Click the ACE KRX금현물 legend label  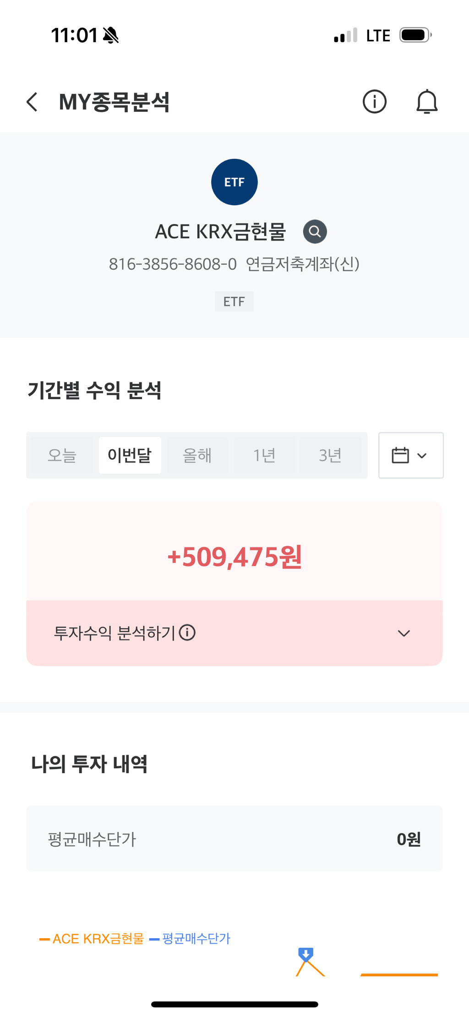[99, 938]
